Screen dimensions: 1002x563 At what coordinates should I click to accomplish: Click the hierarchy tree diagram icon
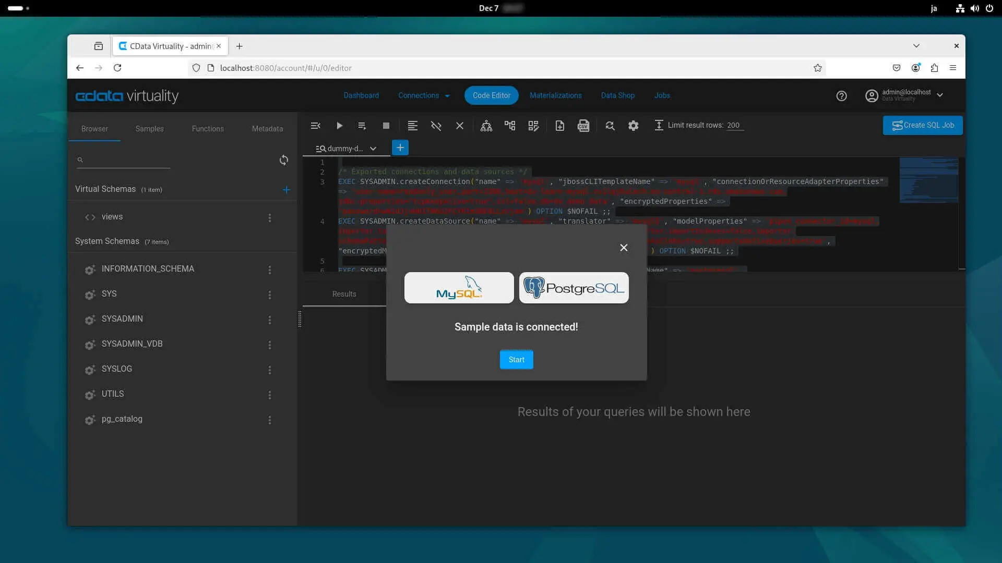(486, 126)
